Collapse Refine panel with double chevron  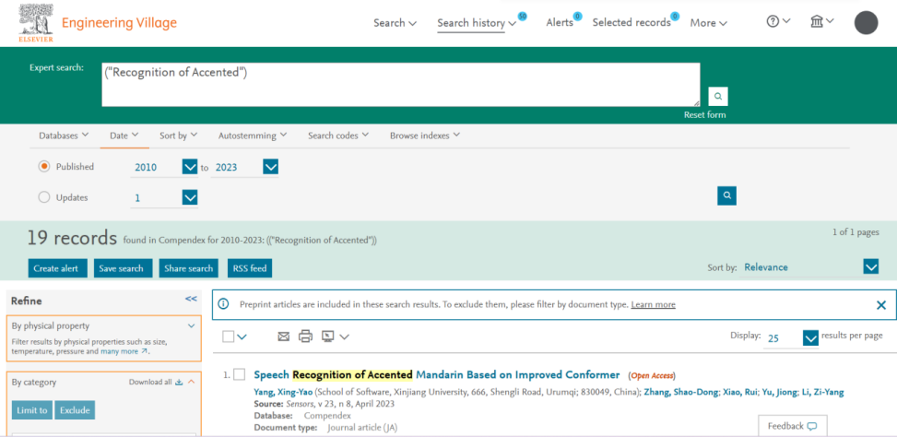pos(191,299)
